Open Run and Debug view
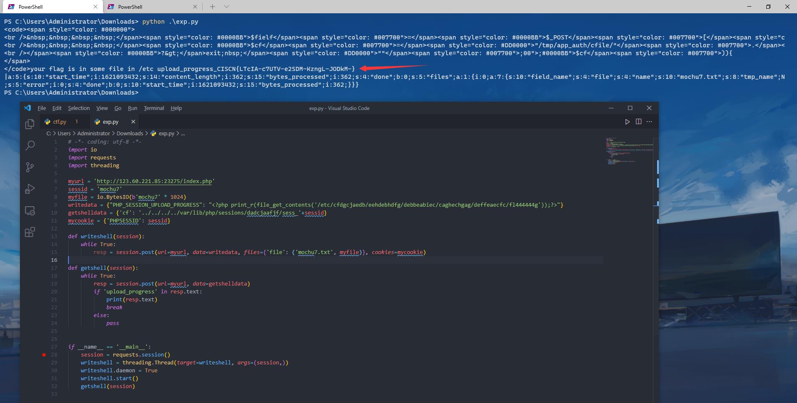 click(x=29, y=189)
